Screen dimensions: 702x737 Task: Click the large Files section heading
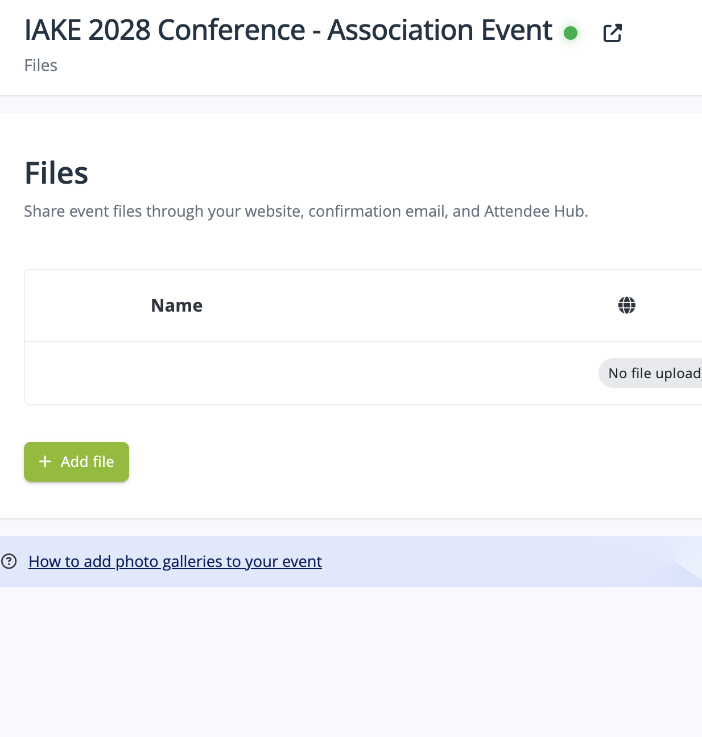[x=56, y=173]
